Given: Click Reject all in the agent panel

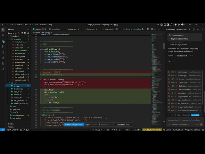Looking at the screenshot, I should pos(186,115).
